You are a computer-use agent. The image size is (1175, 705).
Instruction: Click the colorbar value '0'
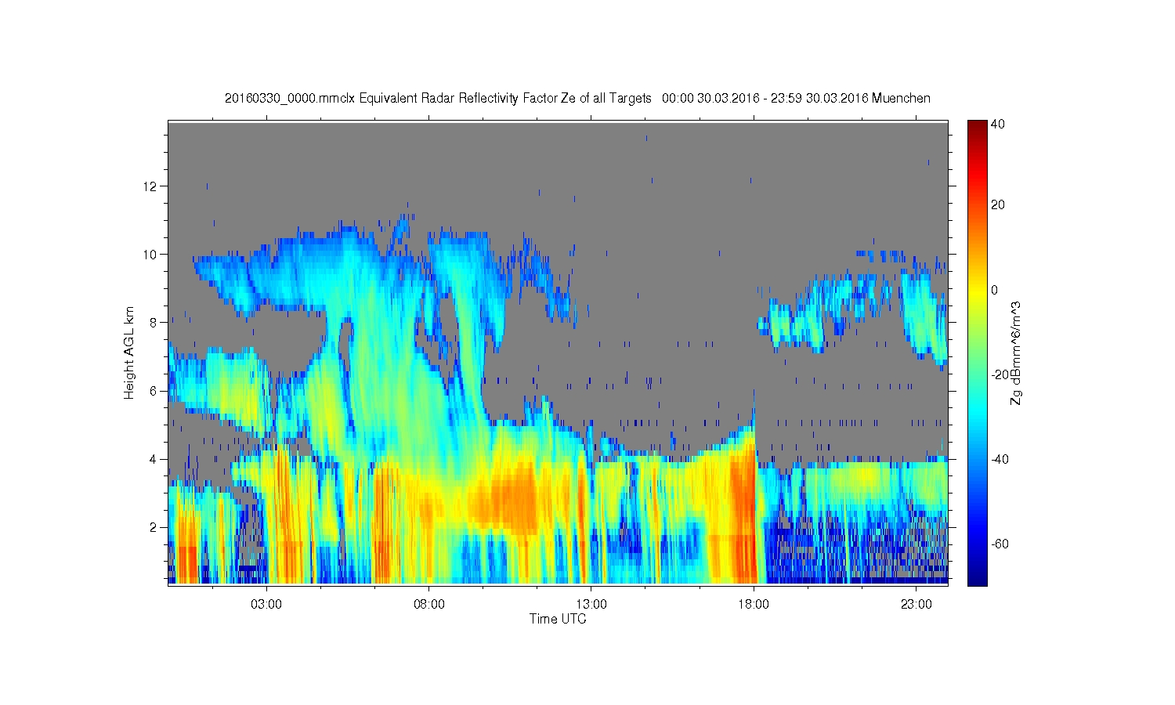pos(995,290)
